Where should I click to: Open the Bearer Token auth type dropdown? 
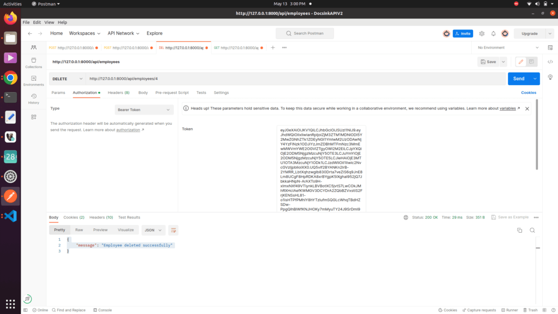pos(144,110)
